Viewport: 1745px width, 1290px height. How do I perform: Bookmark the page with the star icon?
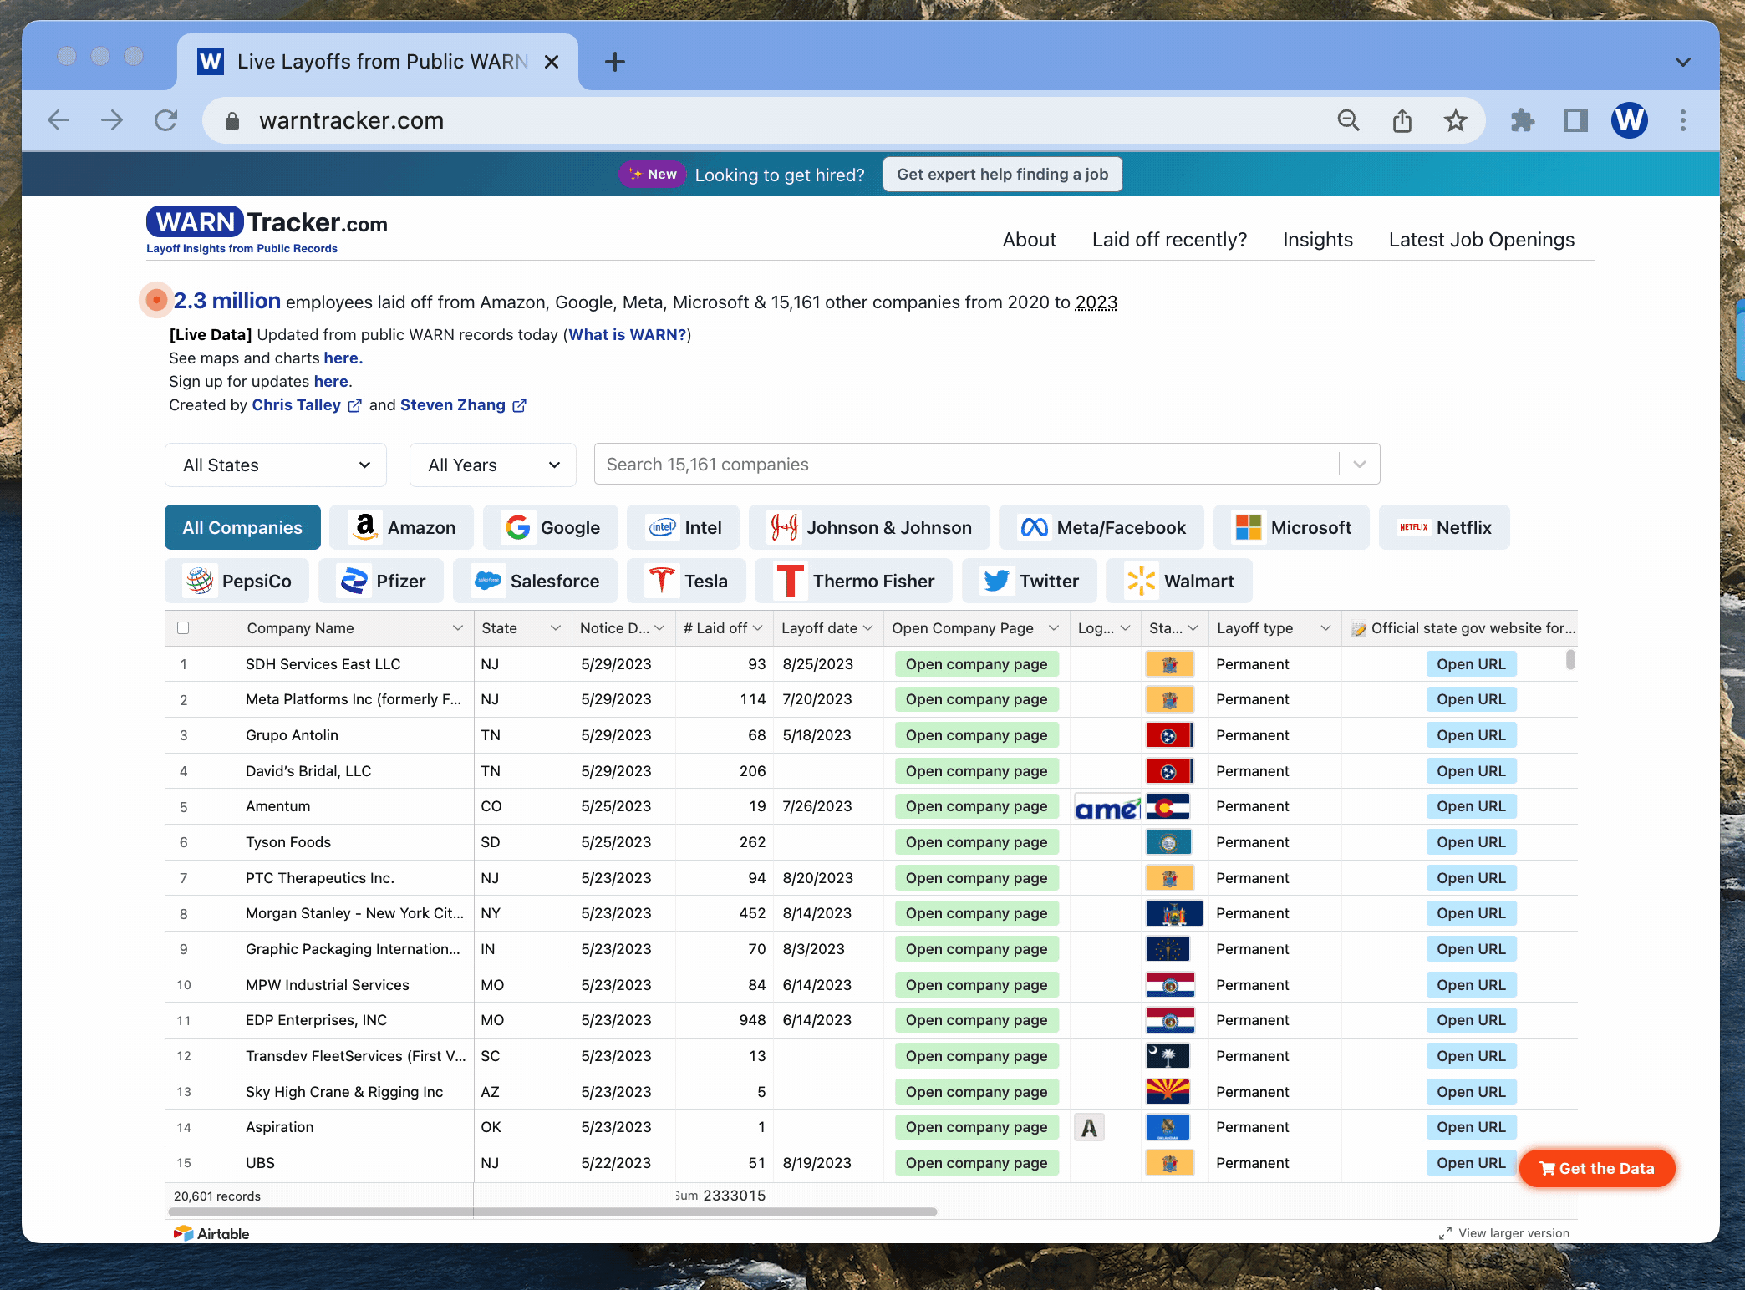click(x=1456, y=120)
